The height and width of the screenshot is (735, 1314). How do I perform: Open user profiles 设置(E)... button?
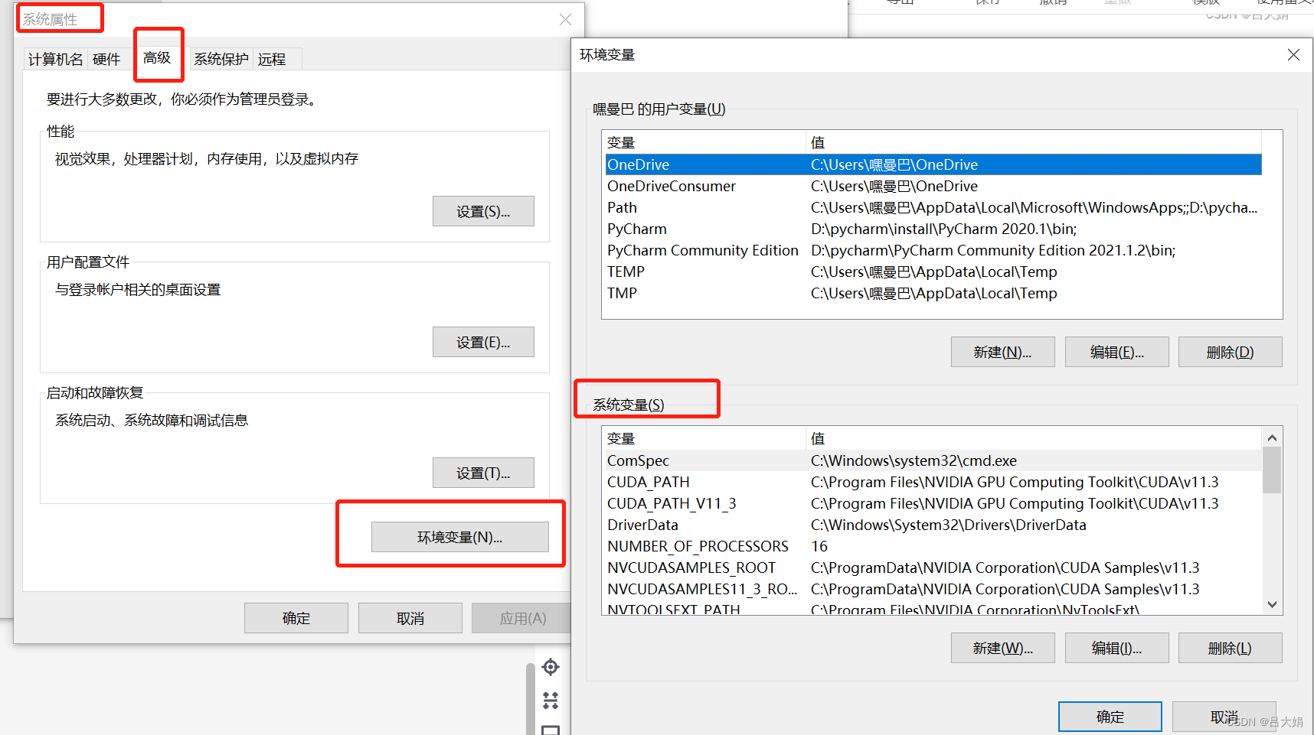(483, 342)
